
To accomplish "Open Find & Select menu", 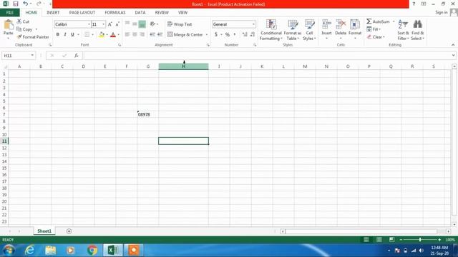I will tap(418, 30).
